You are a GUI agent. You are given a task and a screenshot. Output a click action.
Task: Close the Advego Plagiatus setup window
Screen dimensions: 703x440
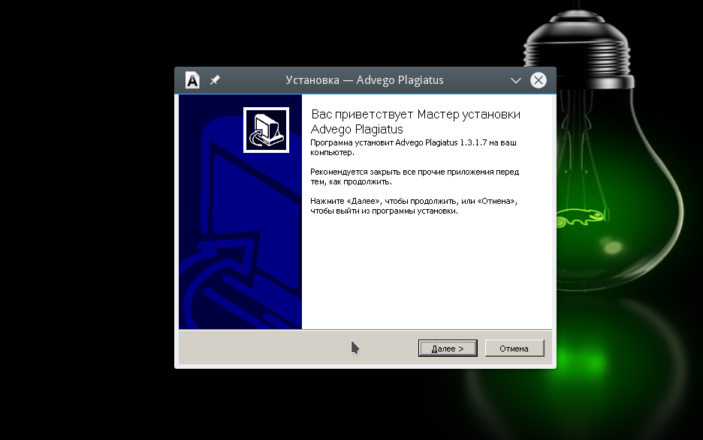[538, 80]
